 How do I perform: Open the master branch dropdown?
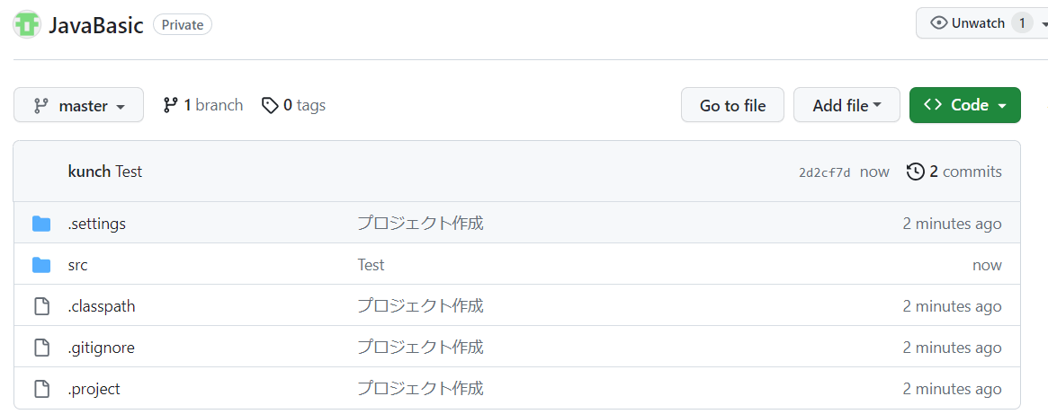(78, 105)
